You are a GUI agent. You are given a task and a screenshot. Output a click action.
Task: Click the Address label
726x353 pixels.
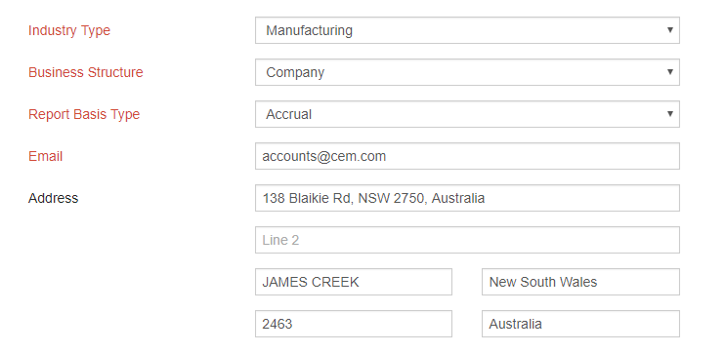tap(53, 198)
